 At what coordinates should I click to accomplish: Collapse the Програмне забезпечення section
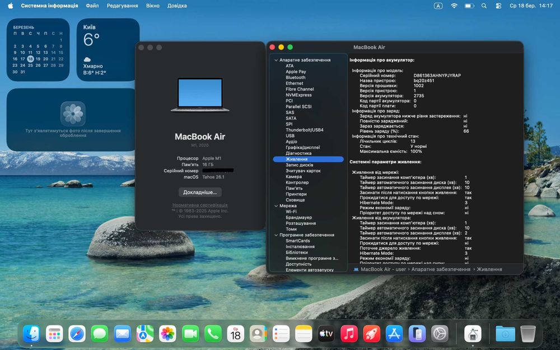pyautogui.click(x=276, y=235)
